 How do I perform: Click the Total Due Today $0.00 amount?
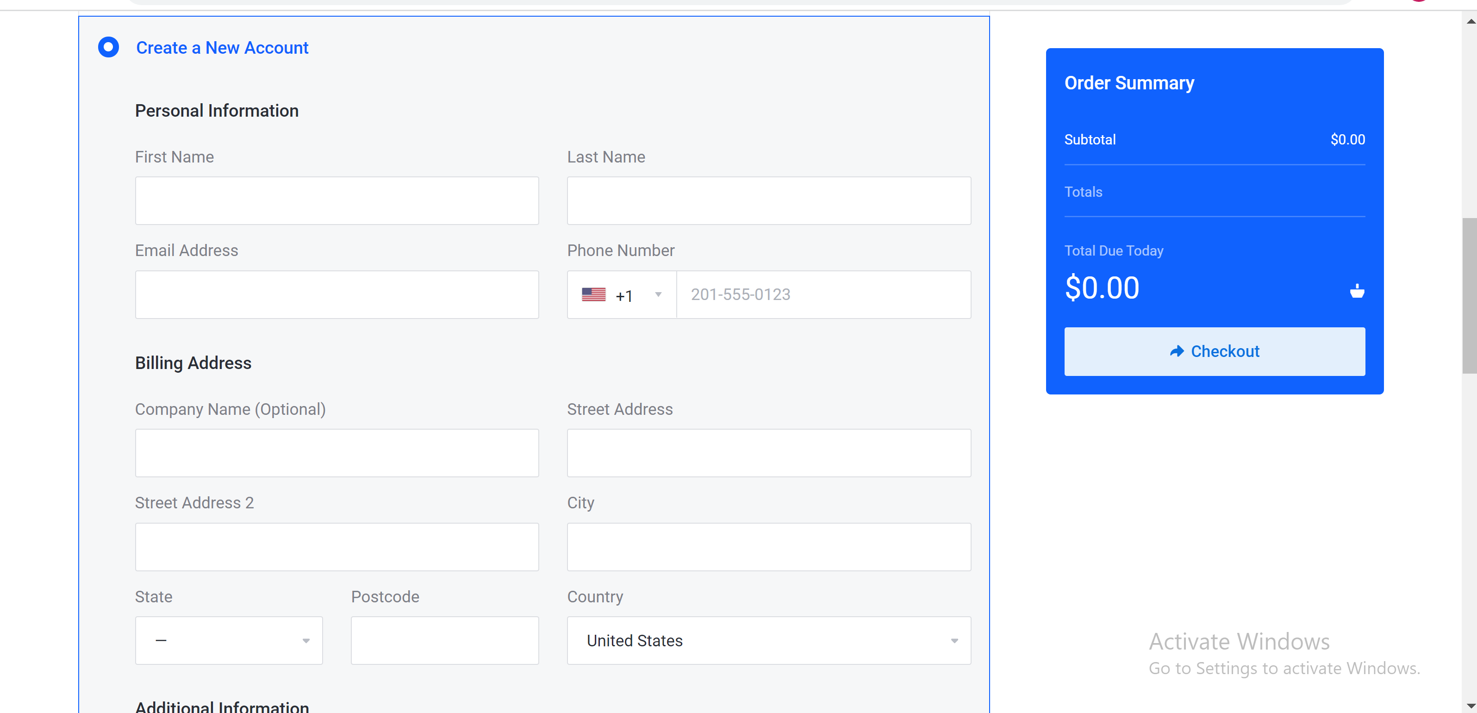click(1102, 288)
